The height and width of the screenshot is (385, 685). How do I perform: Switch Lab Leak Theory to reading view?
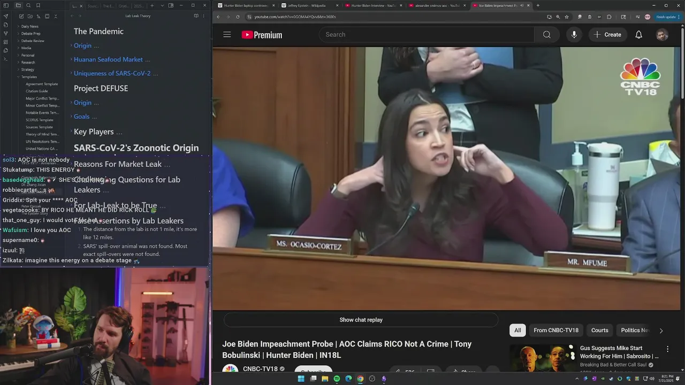(196, 16)
